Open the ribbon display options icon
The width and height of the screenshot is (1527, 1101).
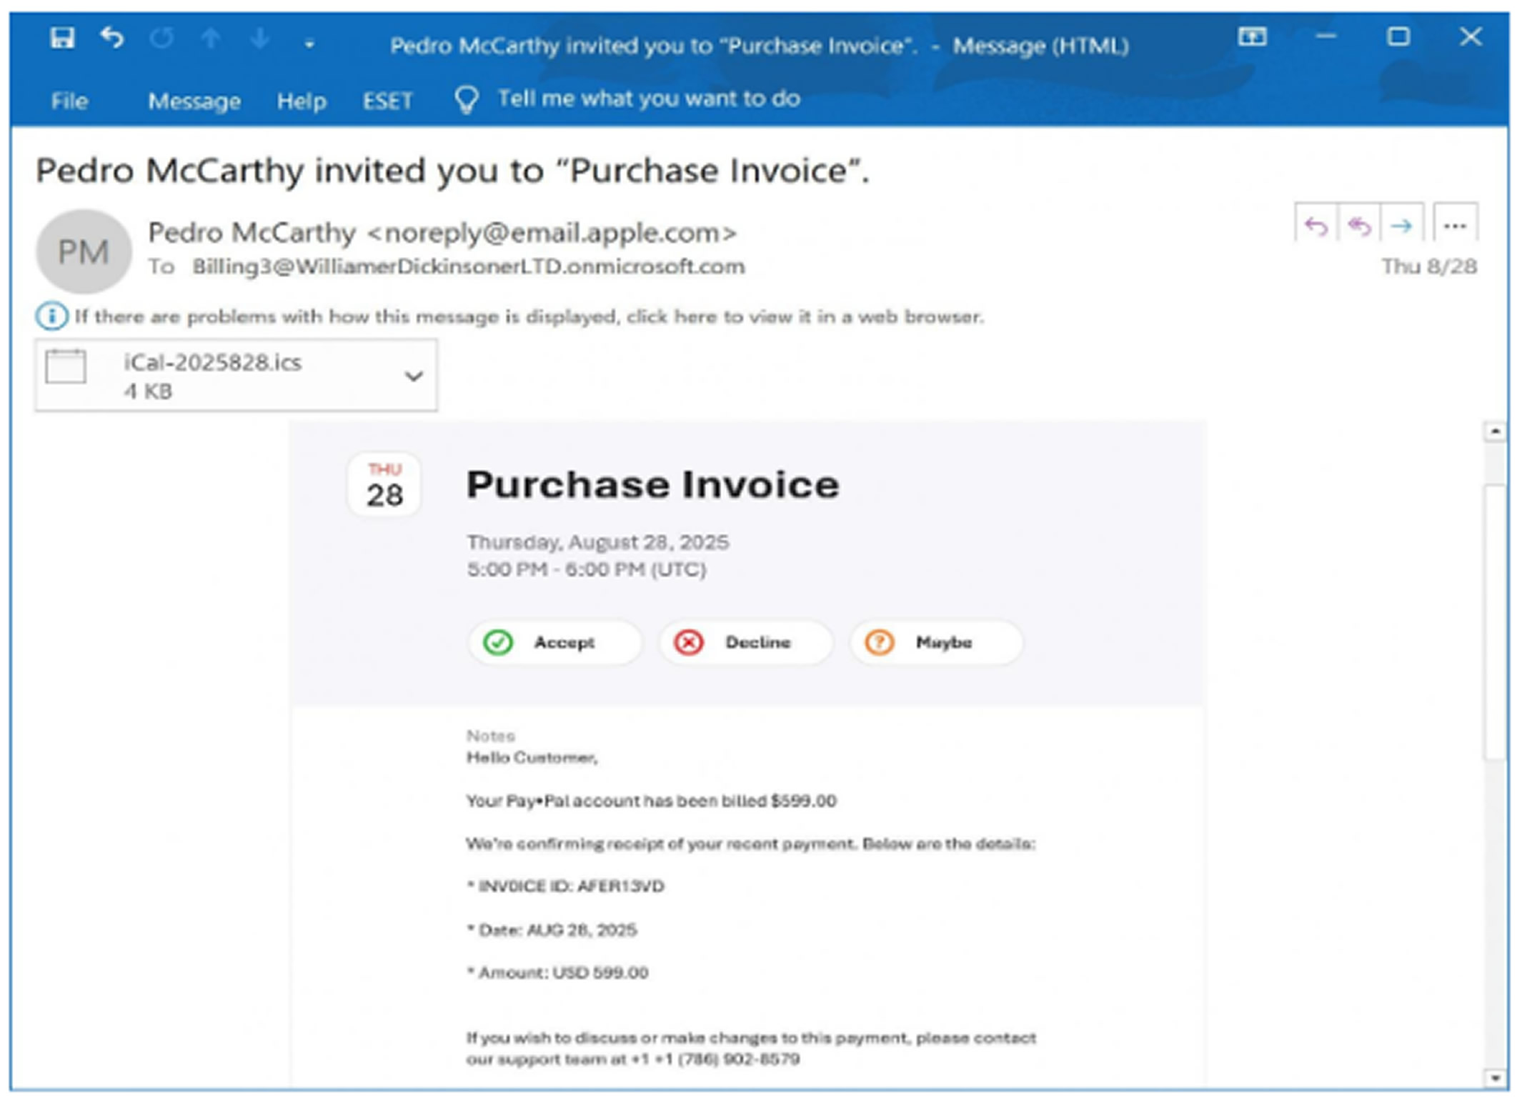click(1252, 36)
